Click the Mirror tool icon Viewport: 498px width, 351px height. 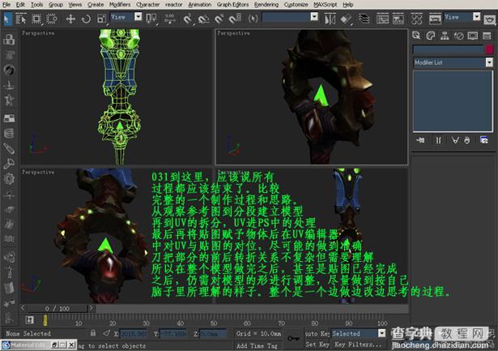(330, 19)
